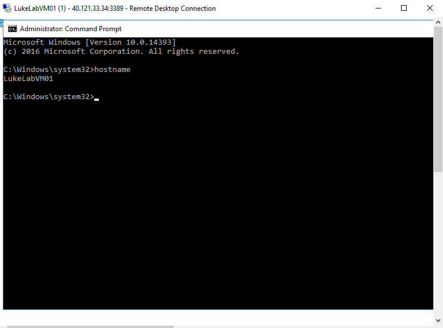Screen dimensions: 443x328
Task: Click the empty prompt with blinking cursor
Action: (x=51, y=97)
